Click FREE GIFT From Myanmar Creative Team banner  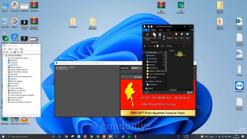click(158, 113)
